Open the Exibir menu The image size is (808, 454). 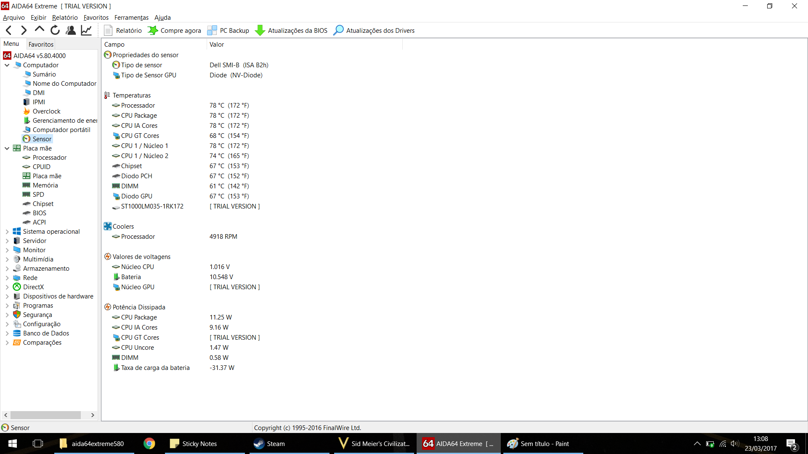(x=38, y=18)
